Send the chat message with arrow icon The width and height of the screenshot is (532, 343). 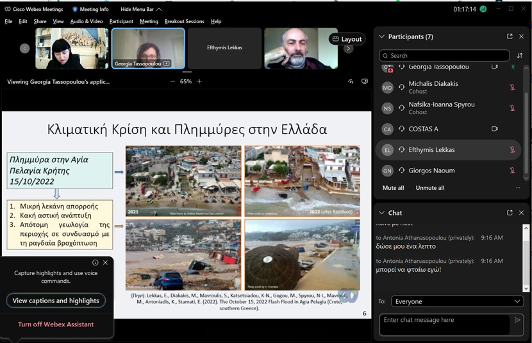pos(517,320)
